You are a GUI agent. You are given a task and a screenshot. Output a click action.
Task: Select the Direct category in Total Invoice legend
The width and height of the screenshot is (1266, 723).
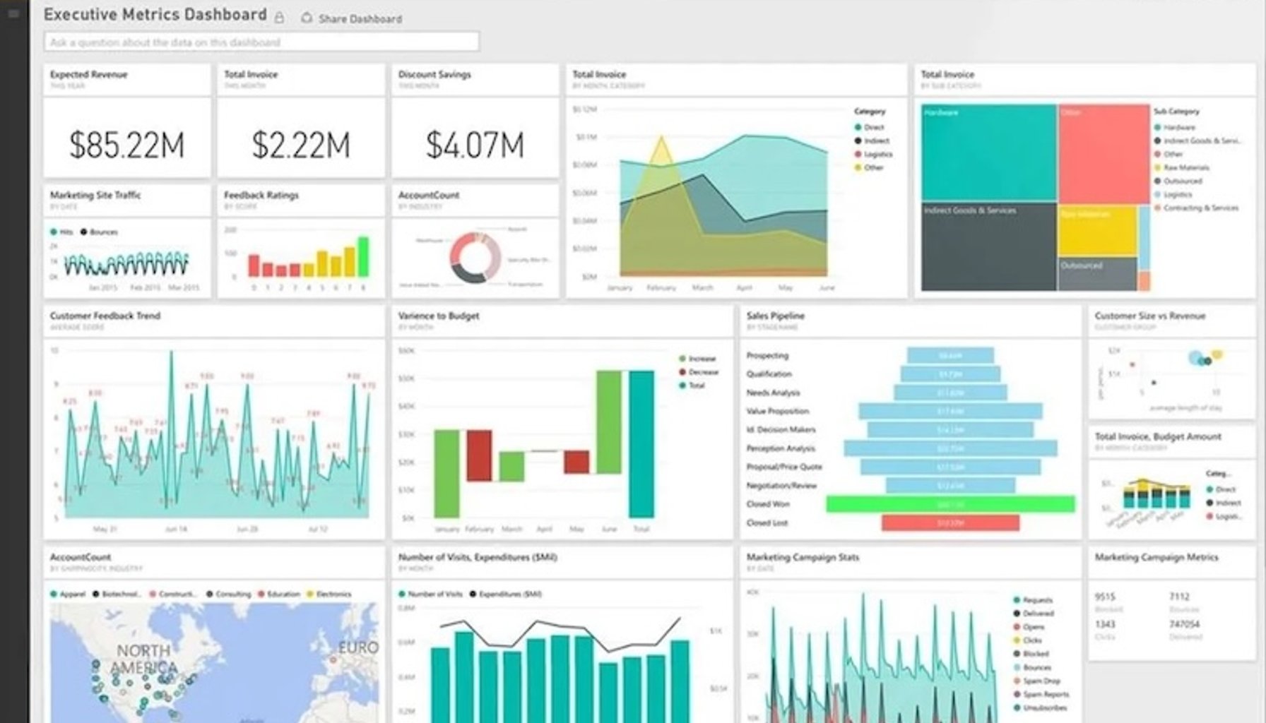pos(870,126)
